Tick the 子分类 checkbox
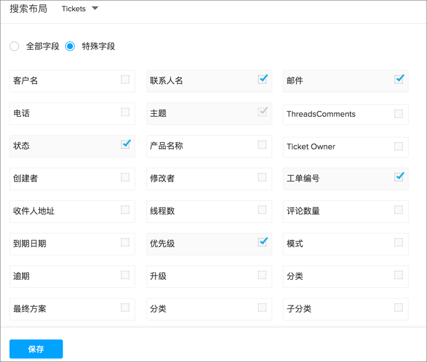427x362 pixels. 398,308
